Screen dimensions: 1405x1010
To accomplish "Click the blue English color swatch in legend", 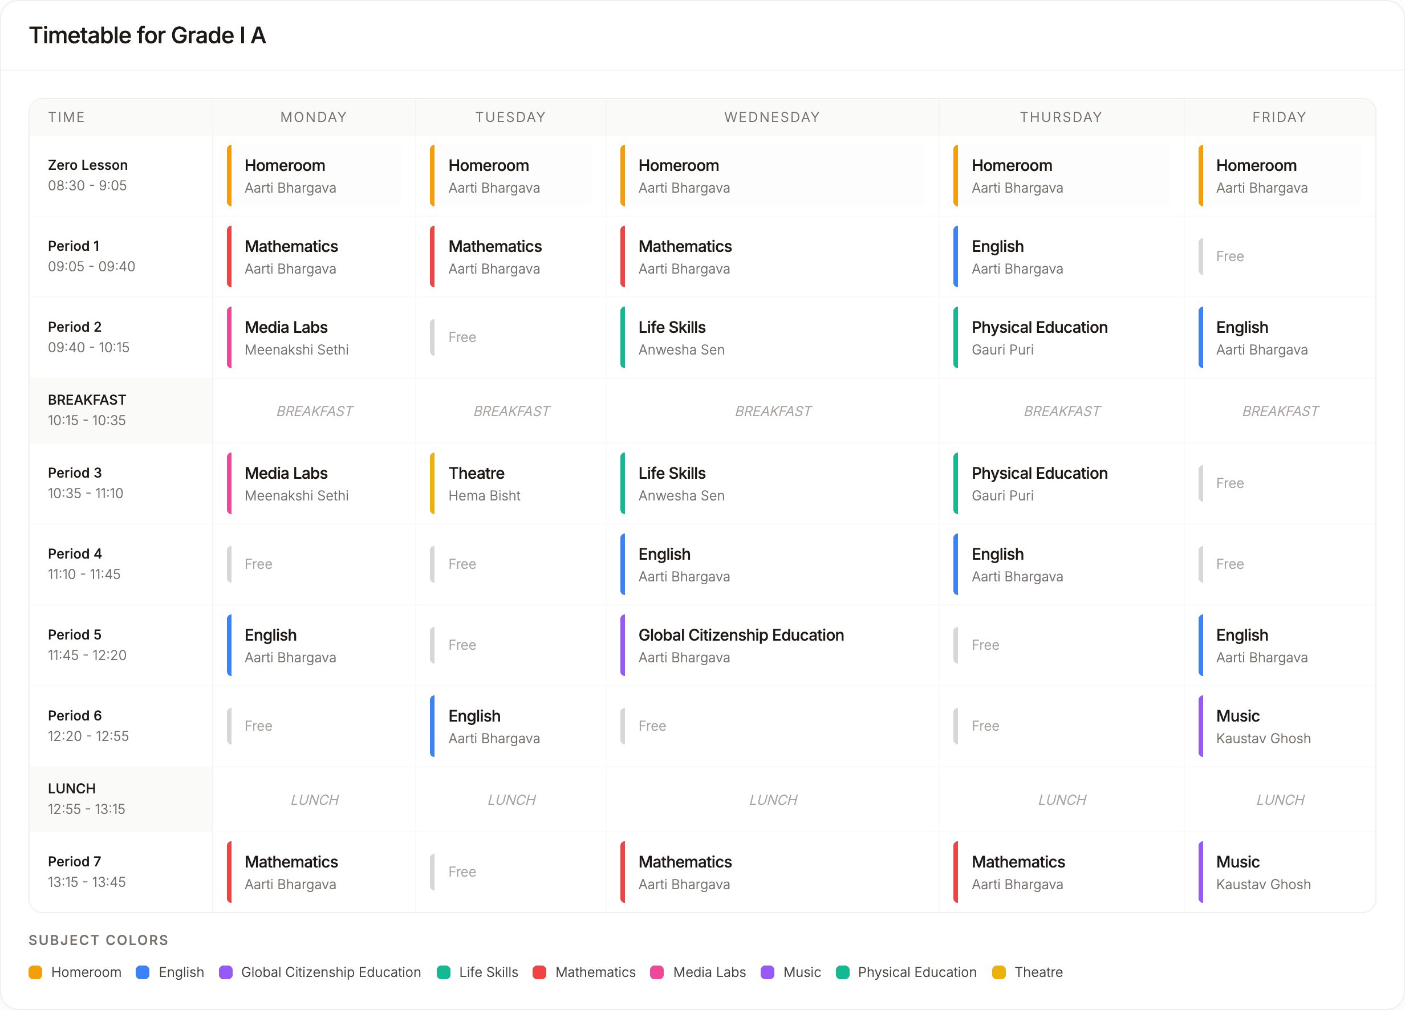I will coord(142,972).
